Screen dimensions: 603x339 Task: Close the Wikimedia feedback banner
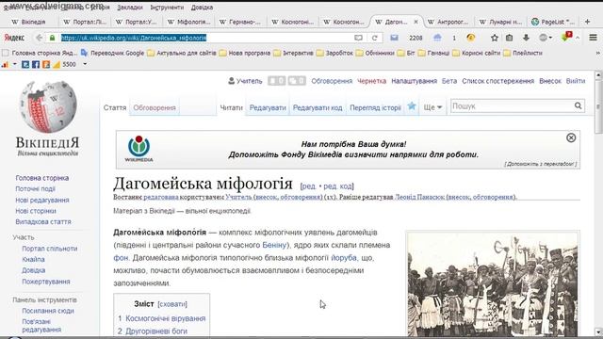pos(571,137)
